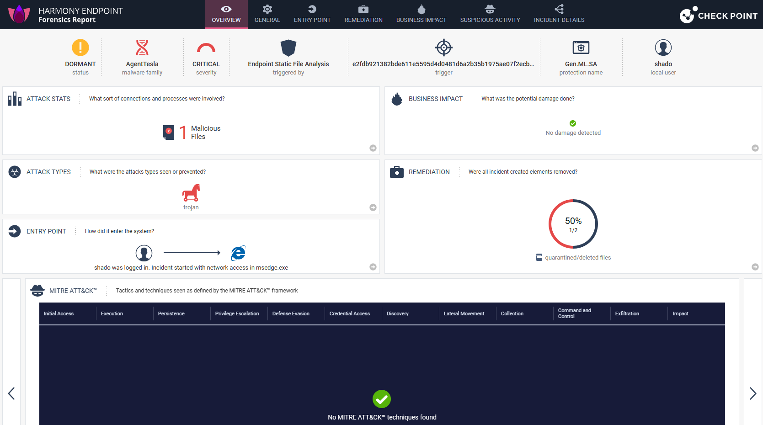
Task: Open the Overview tab
Action: point(226,15)
